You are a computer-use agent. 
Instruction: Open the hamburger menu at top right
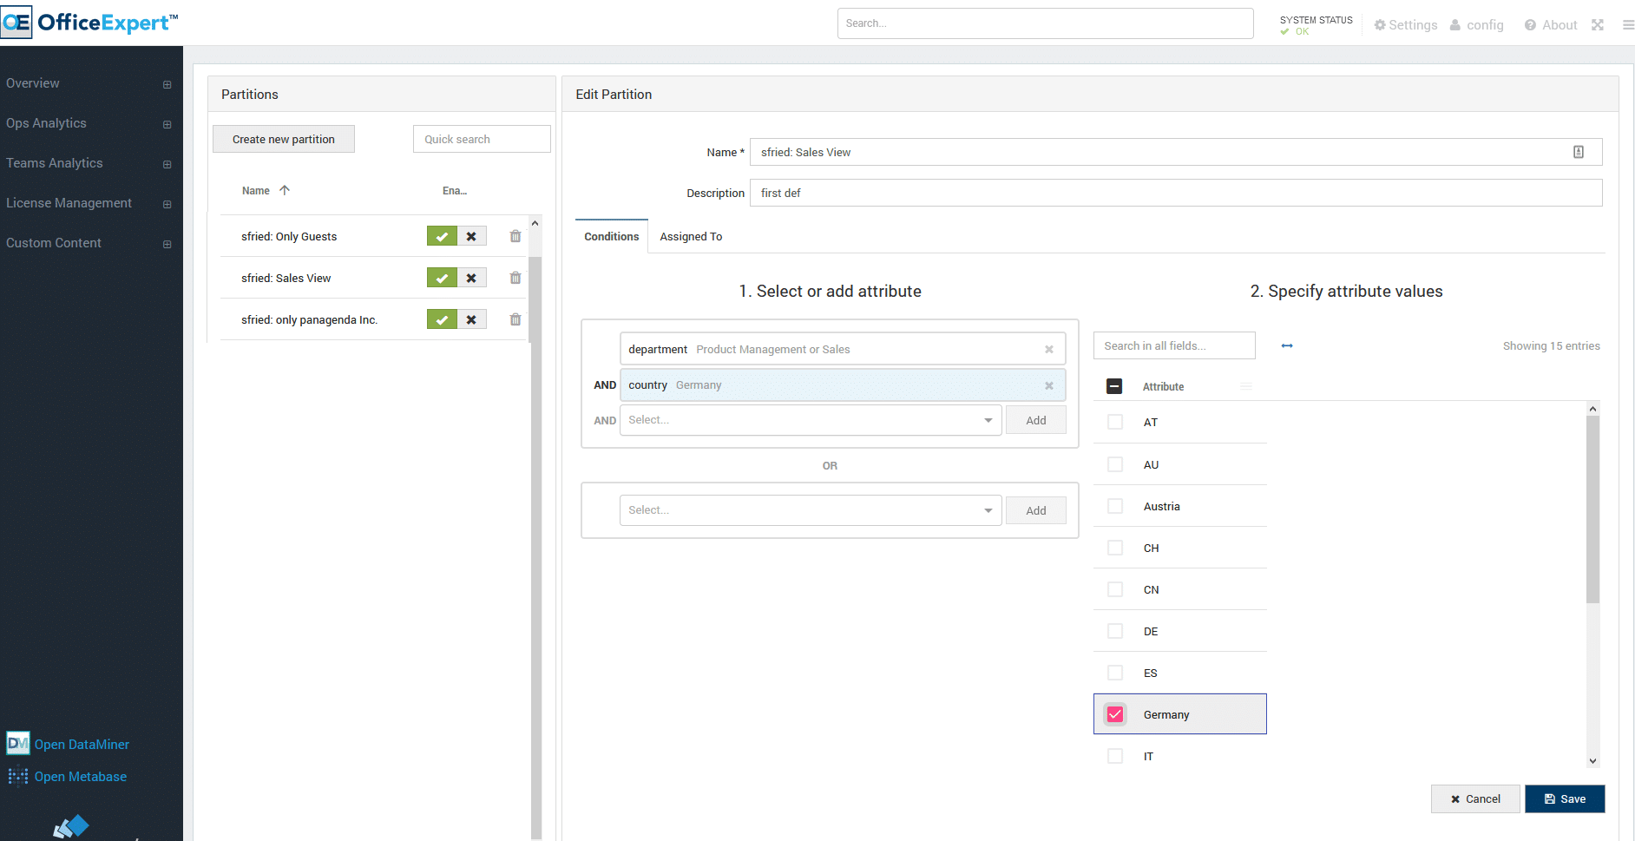(x=1628, y=25)
